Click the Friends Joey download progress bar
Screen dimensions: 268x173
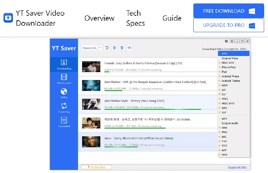coord(161,72)
